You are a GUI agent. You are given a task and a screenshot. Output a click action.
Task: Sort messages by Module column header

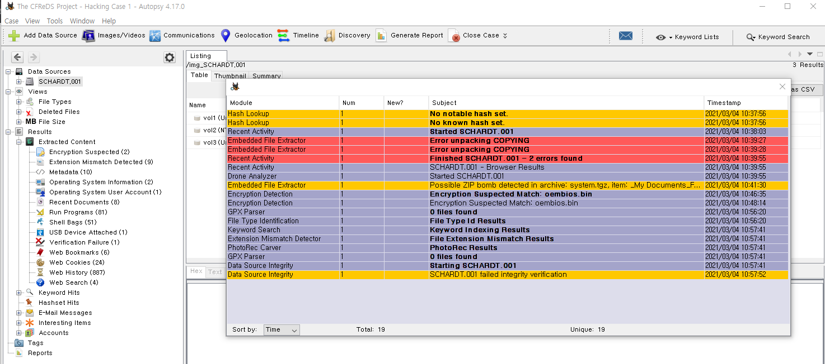(283, 103)
